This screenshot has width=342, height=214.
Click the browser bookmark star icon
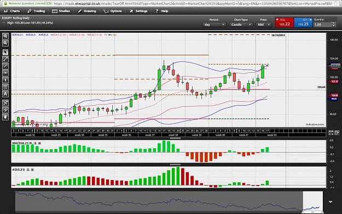tap(336, 3)
